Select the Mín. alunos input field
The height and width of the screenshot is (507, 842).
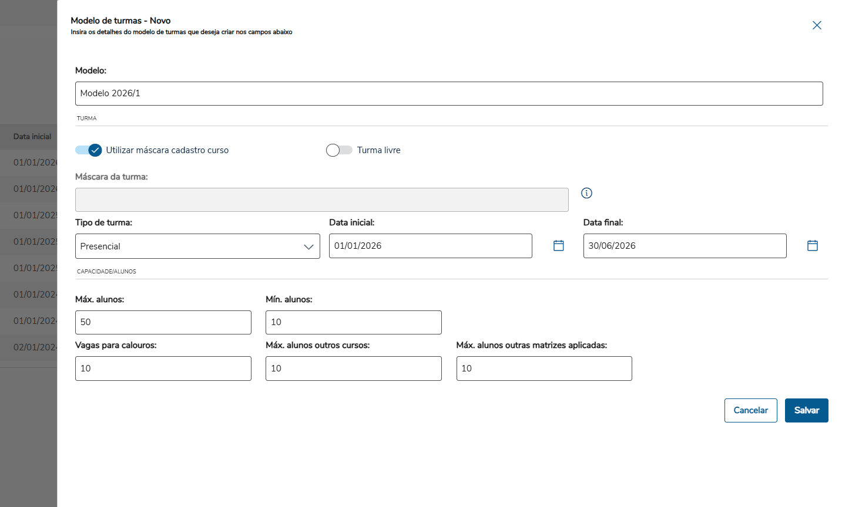click(354, 322)
